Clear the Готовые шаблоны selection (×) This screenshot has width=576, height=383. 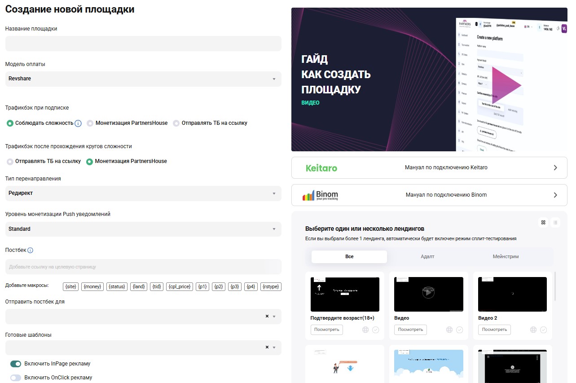(267, 347)
